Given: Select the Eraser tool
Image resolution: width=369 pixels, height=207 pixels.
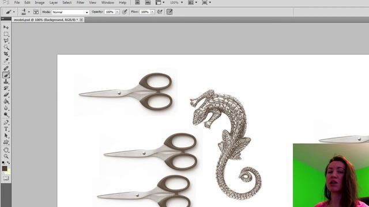Looking at the screenshot, I should point(6,94).
